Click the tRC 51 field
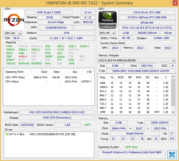The image size is (179, 161). [x=156, y=139]
